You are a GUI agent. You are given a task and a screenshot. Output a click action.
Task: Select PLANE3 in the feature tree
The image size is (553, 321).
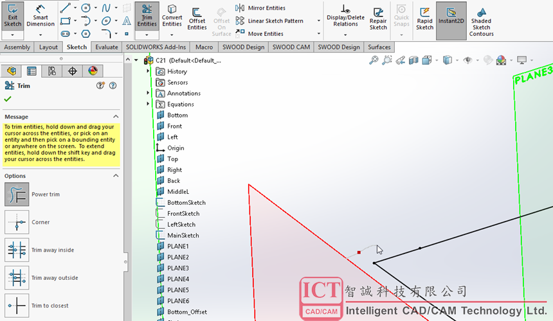[x=177, y=268]
